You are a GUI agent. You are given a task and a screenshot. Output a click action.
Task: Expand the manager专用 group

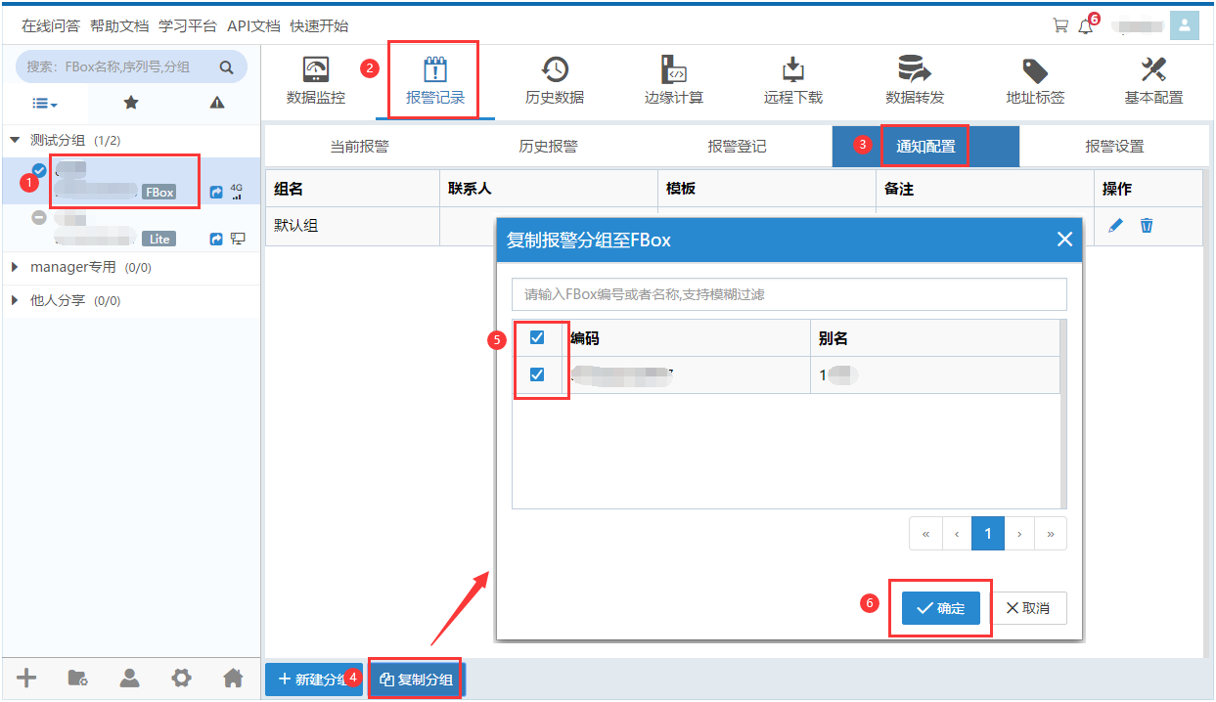pyautogui.click(x=15, y=267)
